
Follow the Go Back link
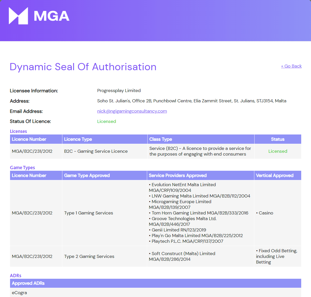291,66
